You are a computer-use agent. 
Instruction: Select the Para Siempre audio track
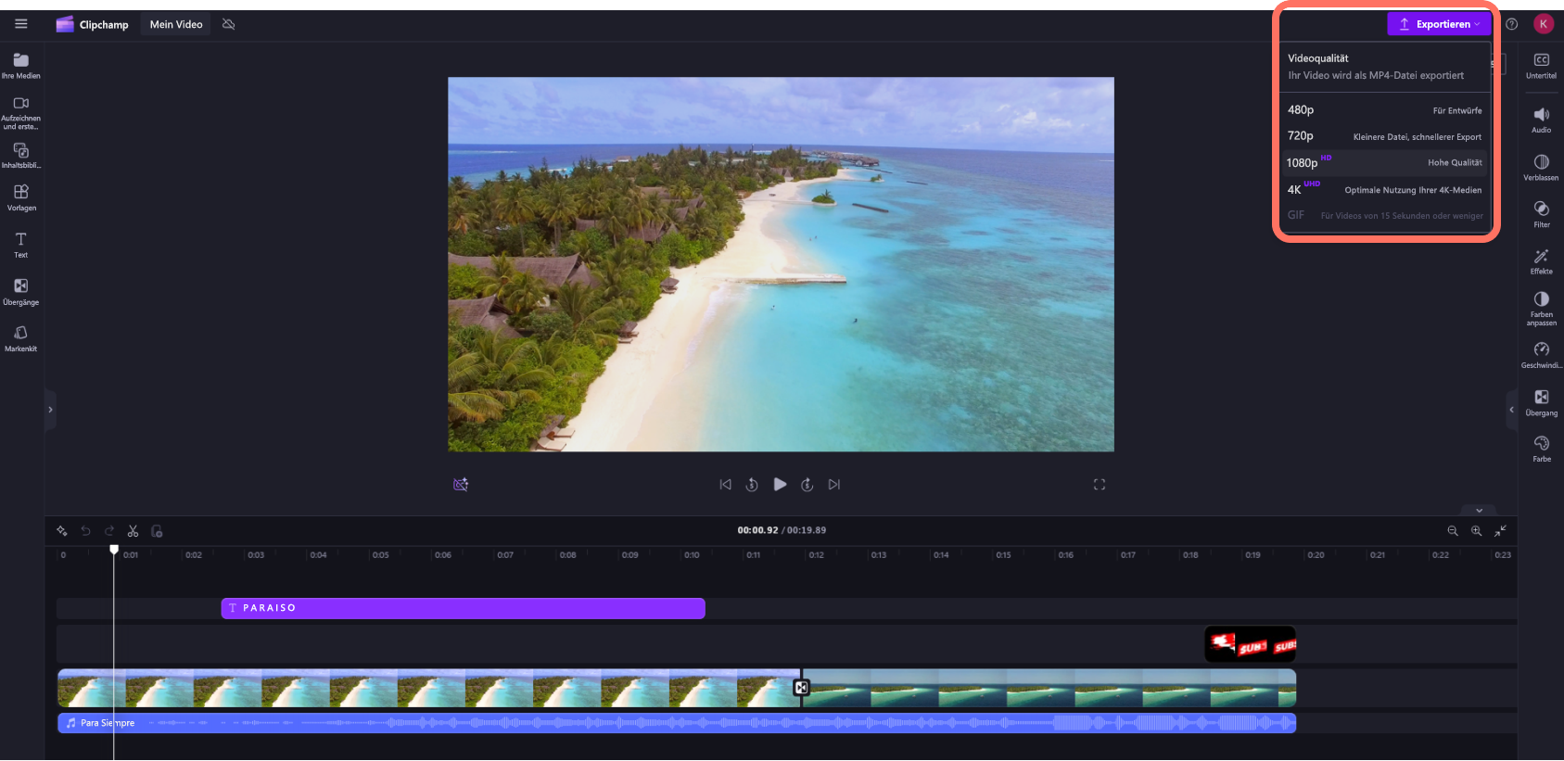(x=677, y=723)
